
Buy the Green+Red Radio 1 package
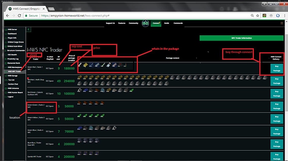277,69
